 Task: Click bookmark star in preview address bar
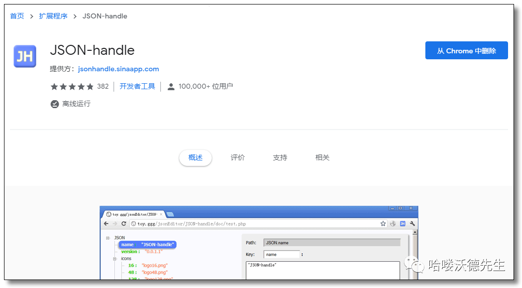(x=383, y=223)
